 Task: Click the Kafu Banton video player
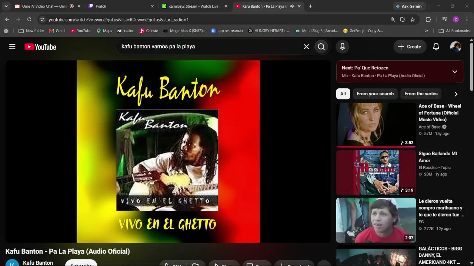(x=168, y=151)
